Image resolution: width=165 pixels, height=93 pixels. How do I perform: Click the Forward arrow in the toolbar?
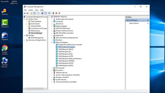click(x=27, y=13)
